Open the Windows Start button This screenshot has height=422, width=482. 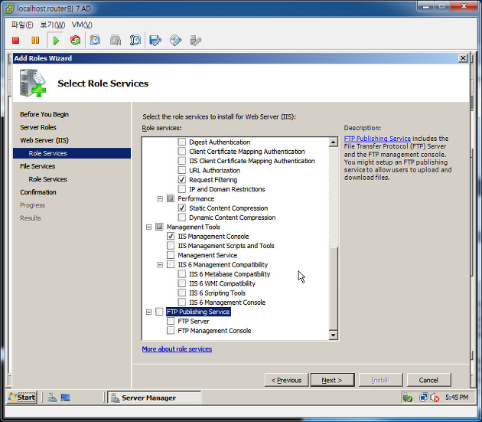pyautogui.click(x=22, y=397)
